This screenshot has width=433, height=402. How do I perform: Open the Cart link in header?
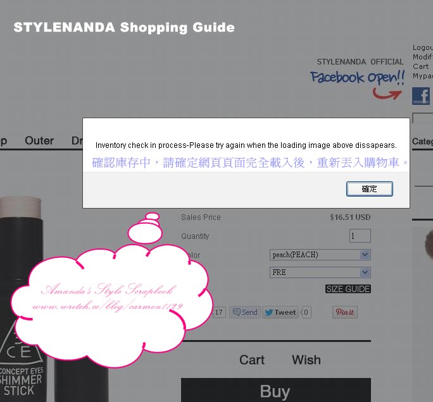click(420, 66)
